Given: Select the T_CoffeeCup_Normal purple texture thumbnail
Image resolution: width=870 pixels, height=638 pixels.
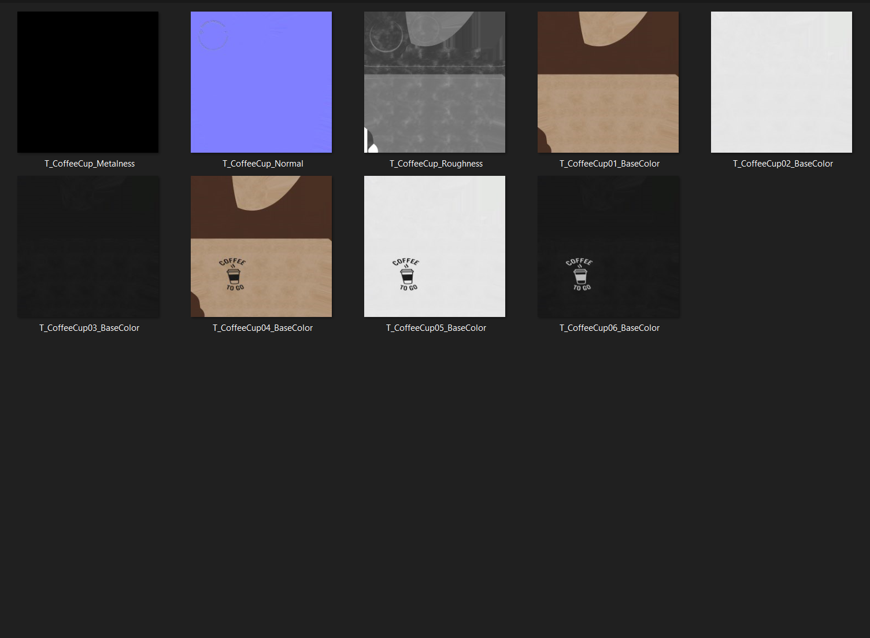Looking at the screenshot, I should pos(261,82).
